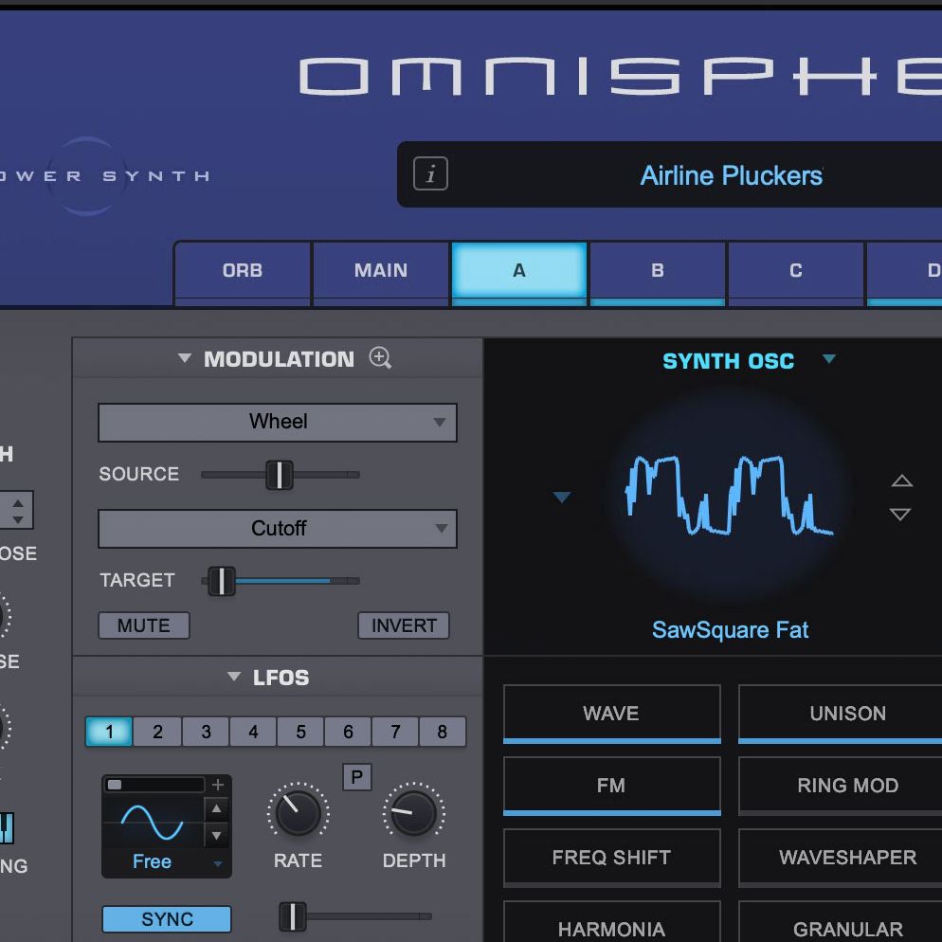Image resolution: width=942 pixels, height=942 pixels.
Task: Switch to layer B tab
Action: 658,270
